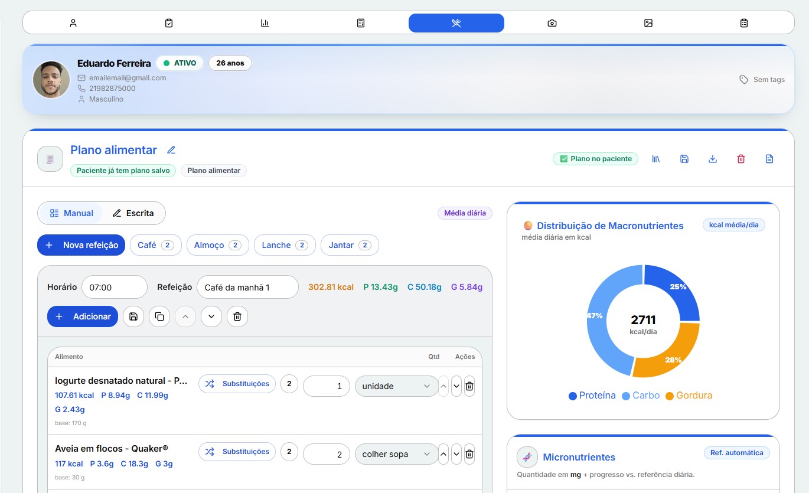Click the Horário field showing 07:00
This screenshot has height=493, width=809.
pyautogui.click(x=115, y=288)
